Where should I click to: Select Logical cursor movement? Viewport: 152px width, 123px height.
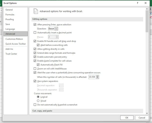click(38, 97)
